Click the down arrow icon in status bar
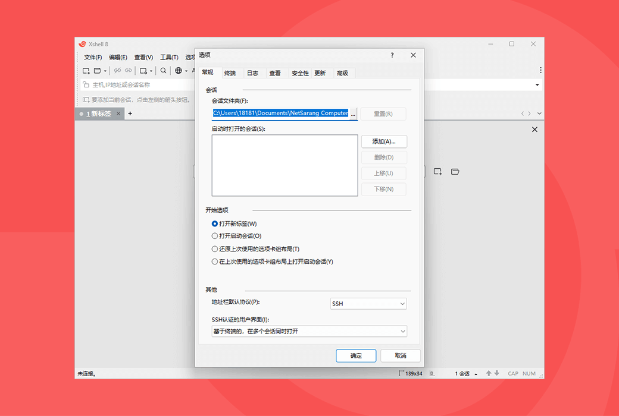Image resolution: width=619 pixels, height=416 pixels. [x=496, y=373]
